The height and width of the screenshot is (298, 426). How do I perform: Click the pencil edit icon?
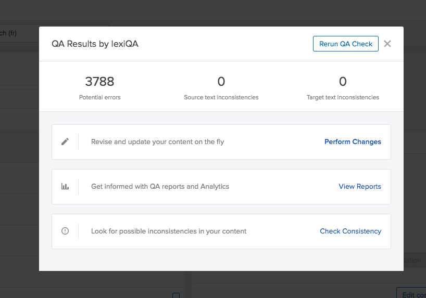click(65, 141)
